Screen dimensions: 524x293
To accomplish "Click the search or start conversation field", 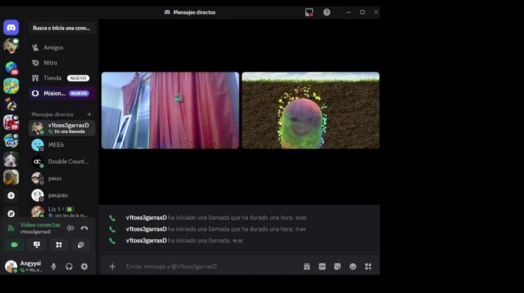I will click(x=62, y=28).
